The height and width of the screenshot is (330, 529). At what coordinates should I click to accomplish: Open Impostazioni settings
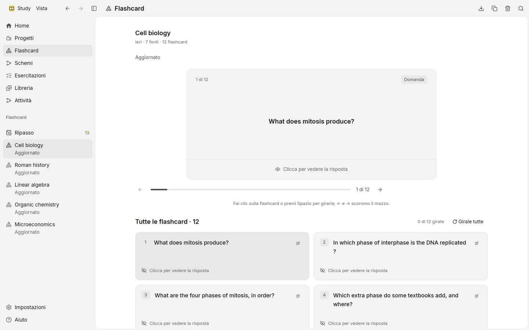48,307
